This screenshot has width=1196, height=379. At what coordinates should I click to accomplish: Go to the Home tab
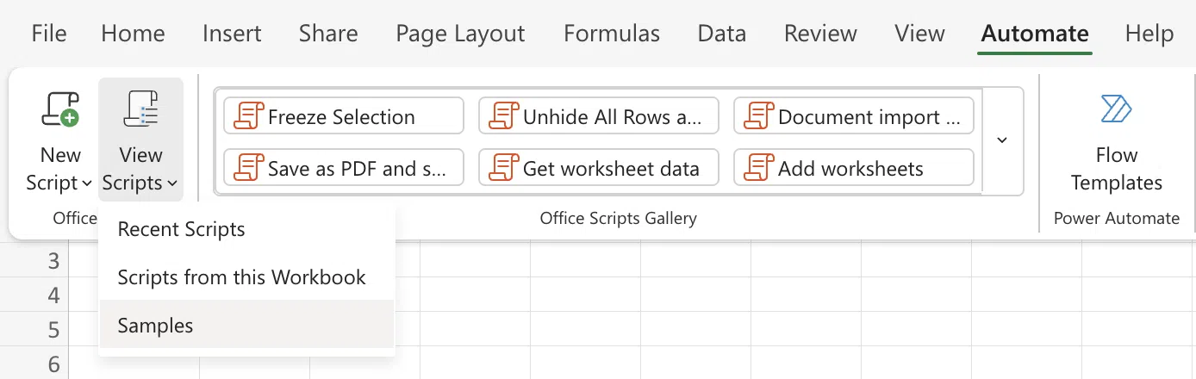click(133, 34)
